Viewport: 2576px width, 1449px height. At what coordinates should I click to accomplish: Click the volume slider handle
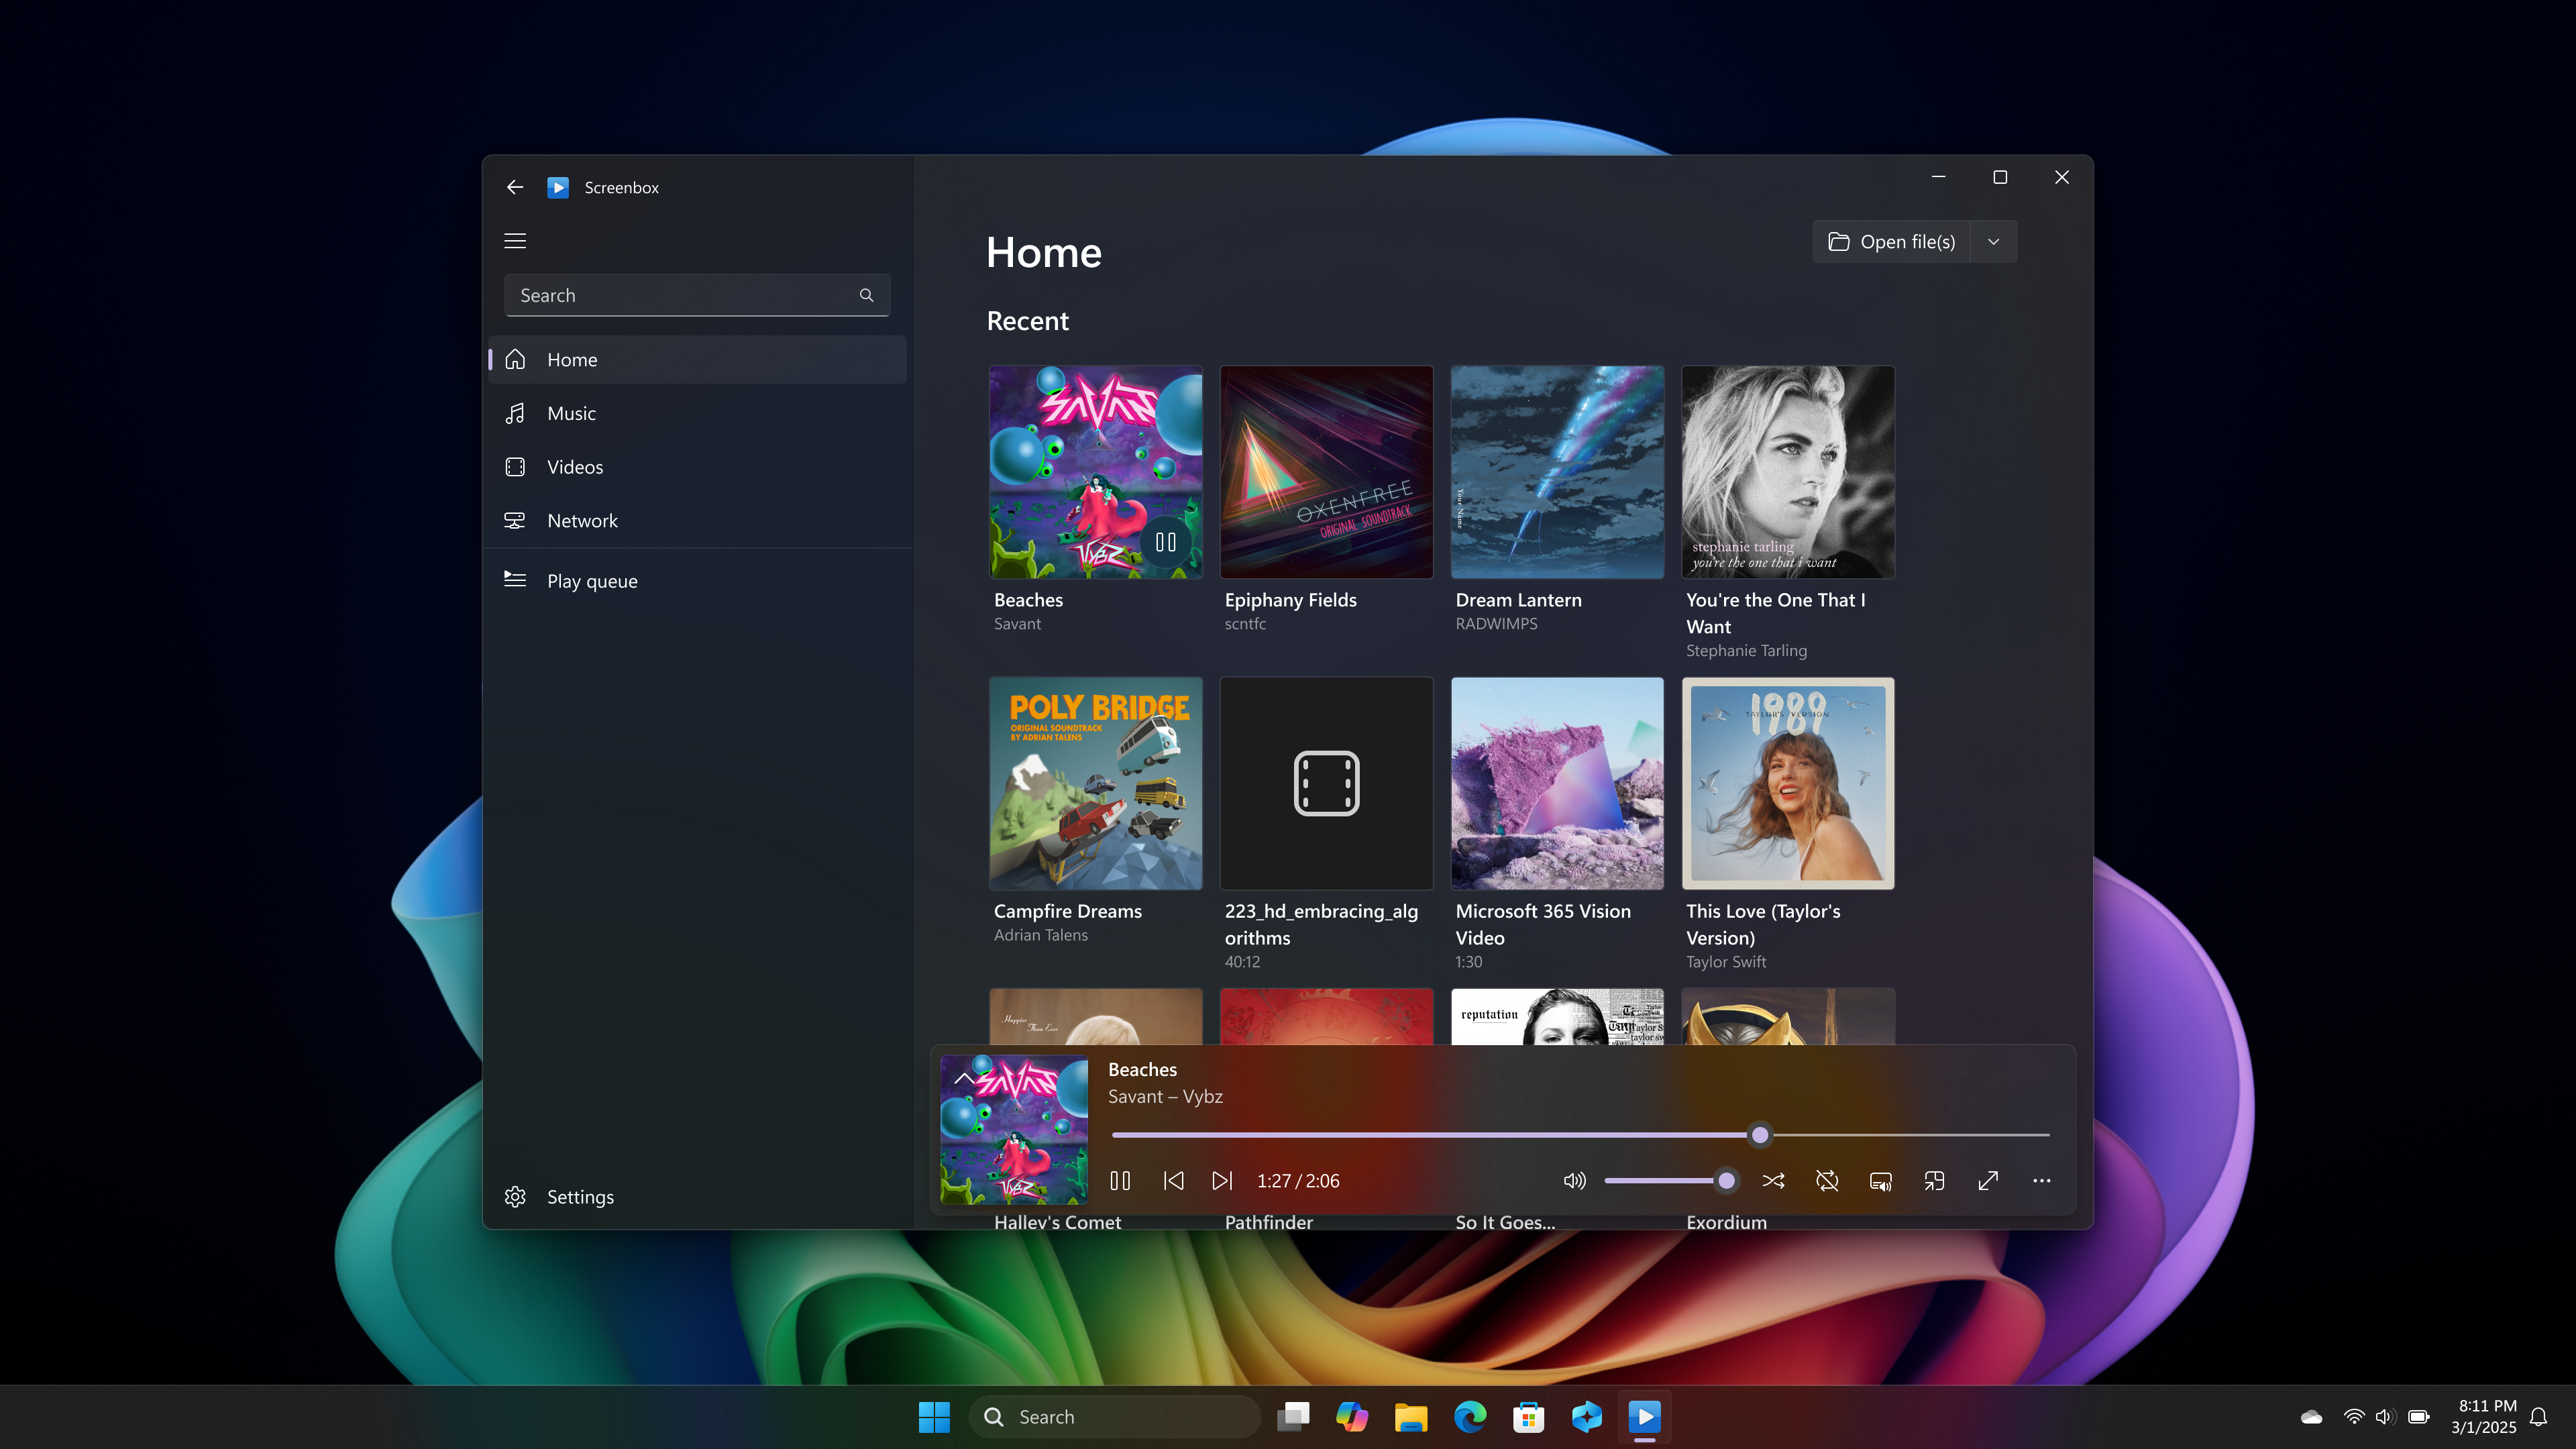1726,1181
